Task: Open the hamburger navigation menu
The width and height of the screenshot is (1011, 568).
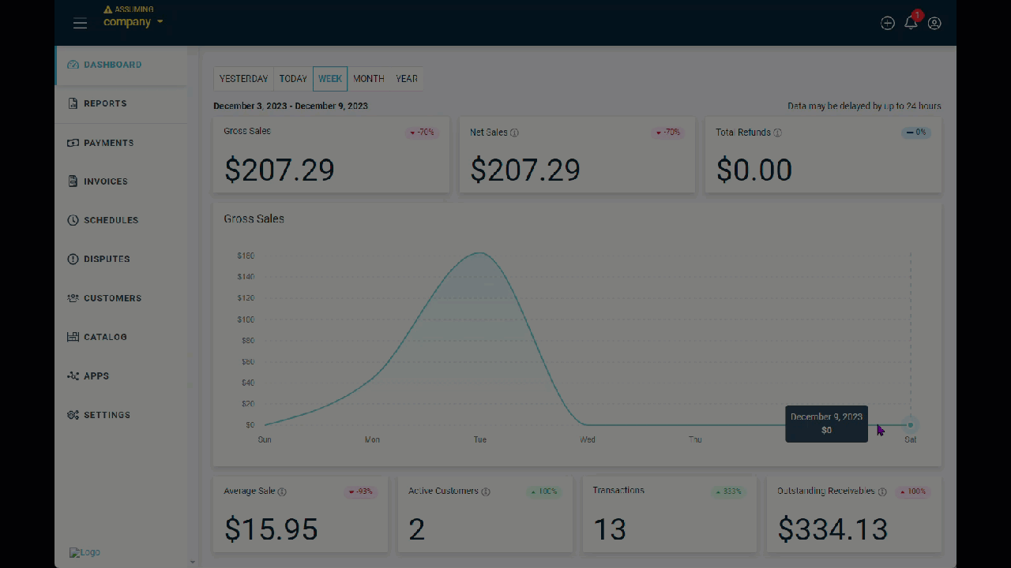Action: click(x=80, y=23)
